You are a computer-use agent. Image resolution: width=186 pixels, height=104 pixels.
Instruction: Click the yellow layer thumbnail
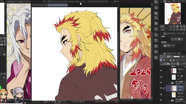coord(174,95)
